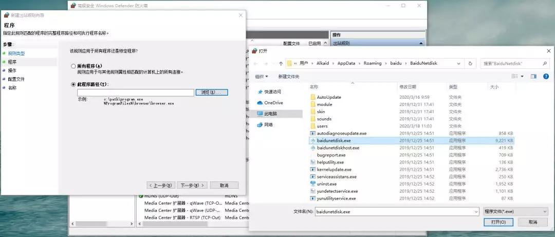Click the 操作 step in wizard
555x237 pixels.
pyautogui.click(x=12, y=70)
